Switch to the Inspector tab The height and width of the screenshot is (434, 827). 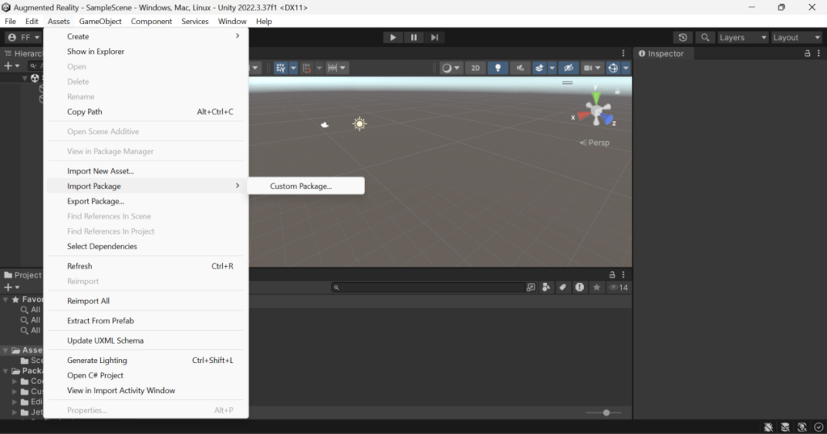[x=661, y=54]
